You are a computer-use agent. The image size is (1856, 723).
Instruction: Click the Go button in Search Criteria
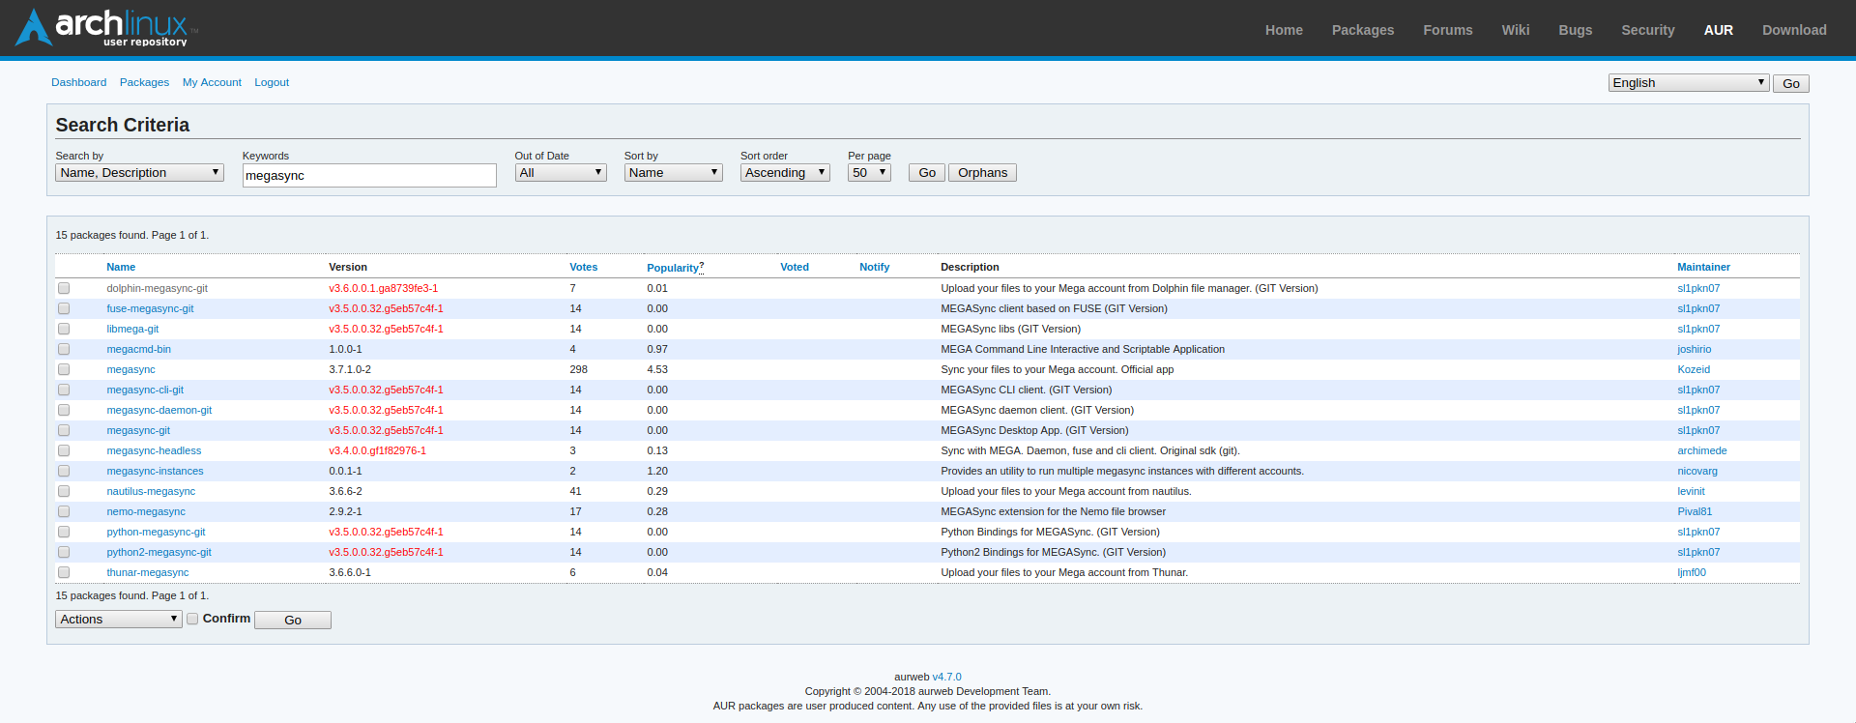[x=927, y=173]
